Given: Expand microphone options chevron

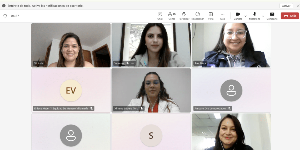Looking at the screenshot, I should pyautogui.click(x=263, y=16).
